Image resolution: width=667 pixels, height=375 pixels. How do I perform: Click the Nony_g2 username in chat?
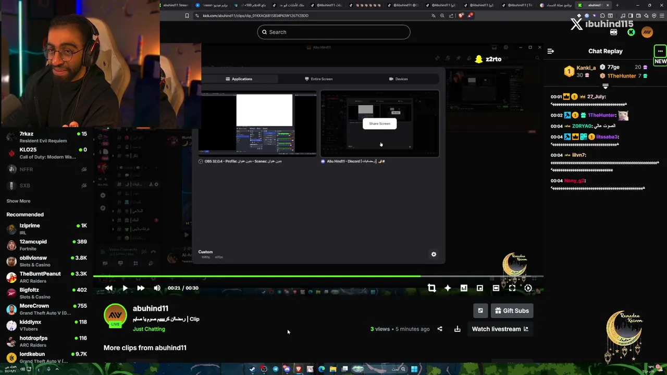tap(574, 181)
